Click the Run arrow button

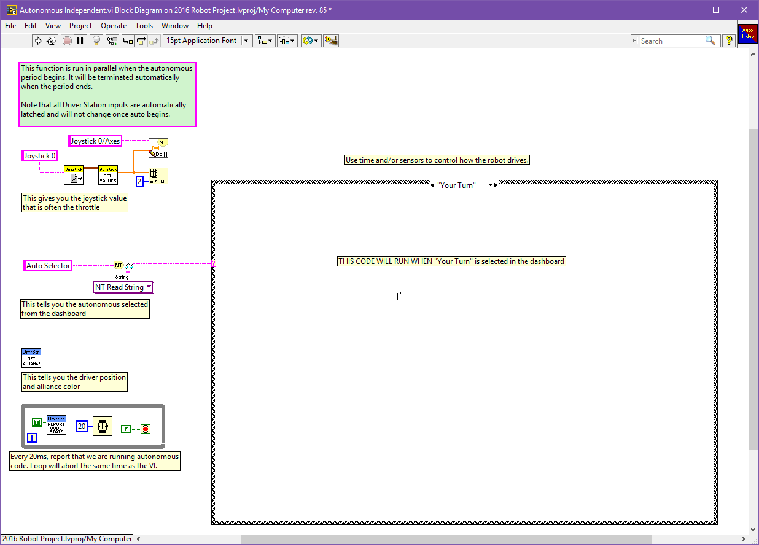pos(37,41)
